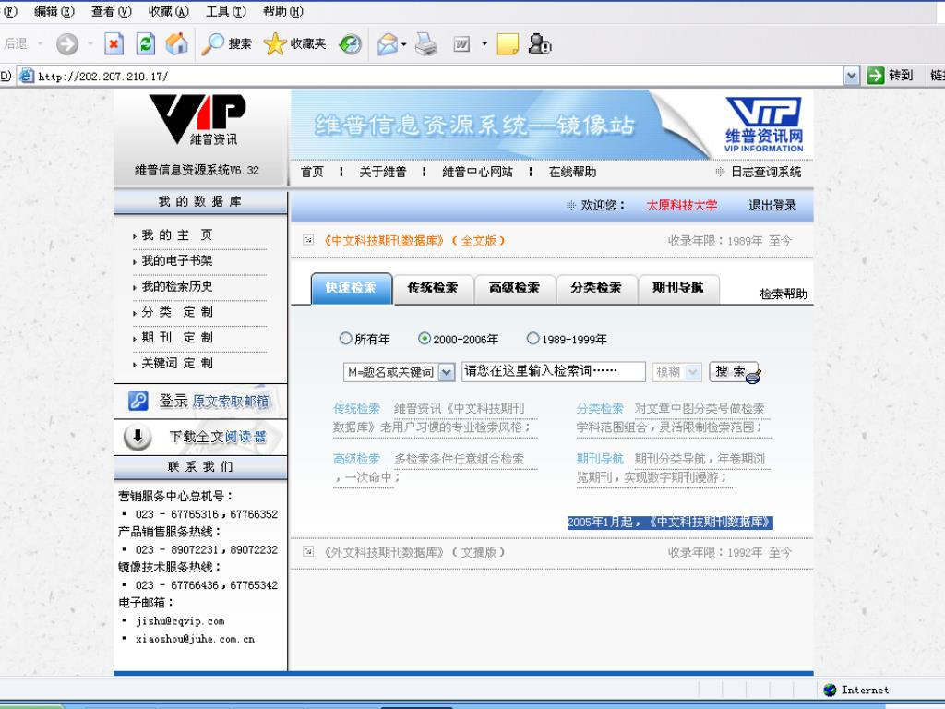Open browsing History clock icon
The image size is (945, 709).
[350, 44]
